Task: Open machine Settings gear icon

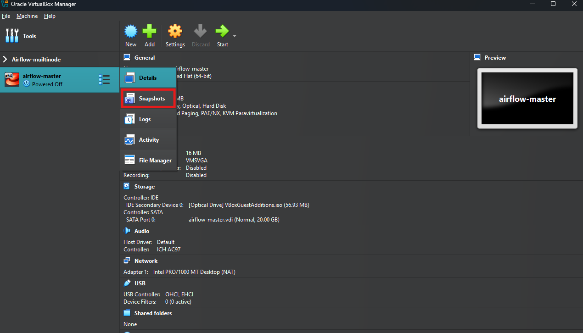Action: coord(175,31)
